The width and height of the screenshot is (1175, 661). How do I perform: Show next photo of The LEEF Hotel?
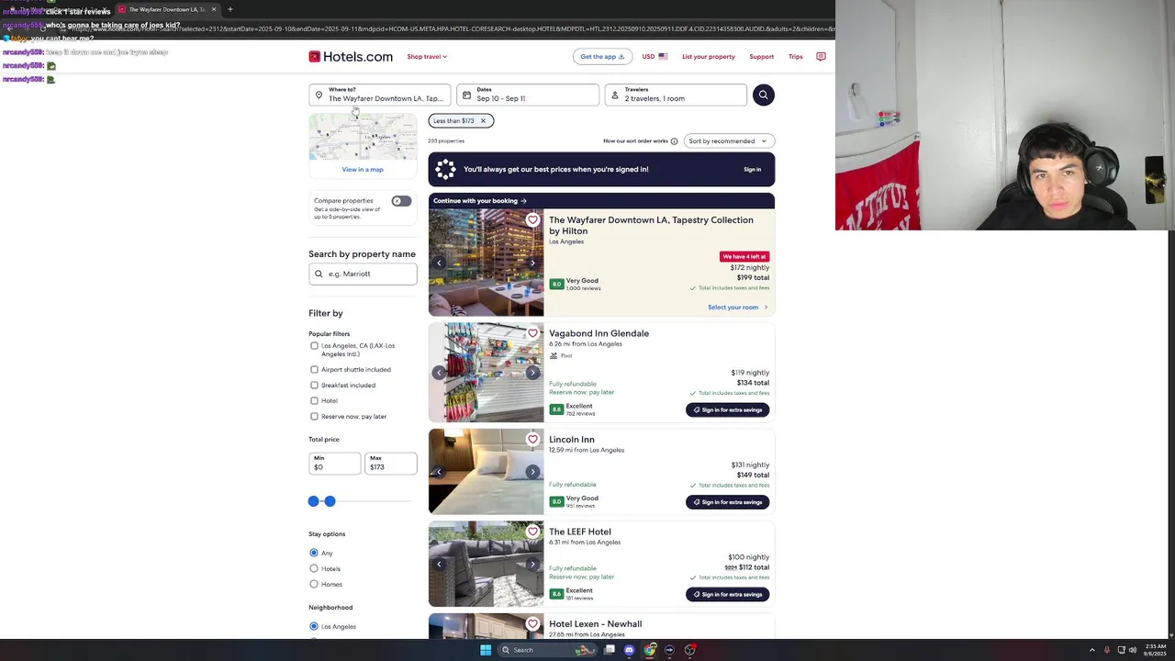point(532,565)
